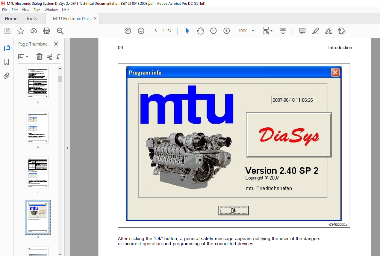Print the document with printer icon
The height and width of the screenshot is (256, 380).
[47, 31]
